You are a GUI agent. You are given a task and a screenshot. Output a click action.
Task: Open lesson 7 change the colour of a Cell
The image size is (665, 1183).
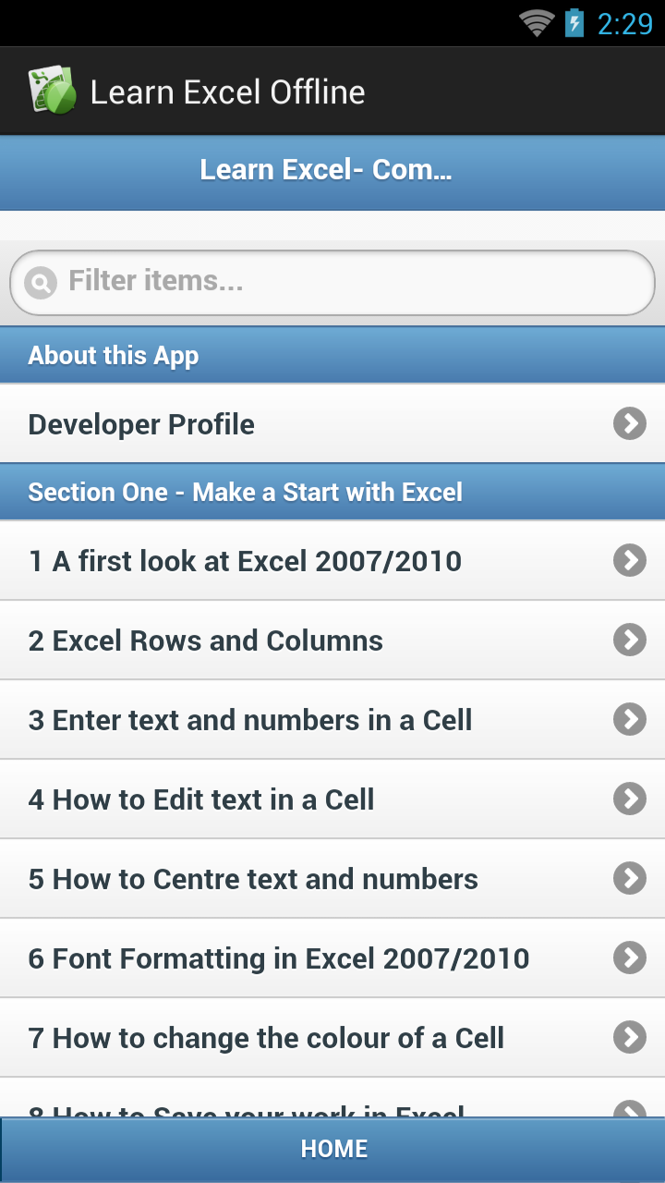point(266,1038)
